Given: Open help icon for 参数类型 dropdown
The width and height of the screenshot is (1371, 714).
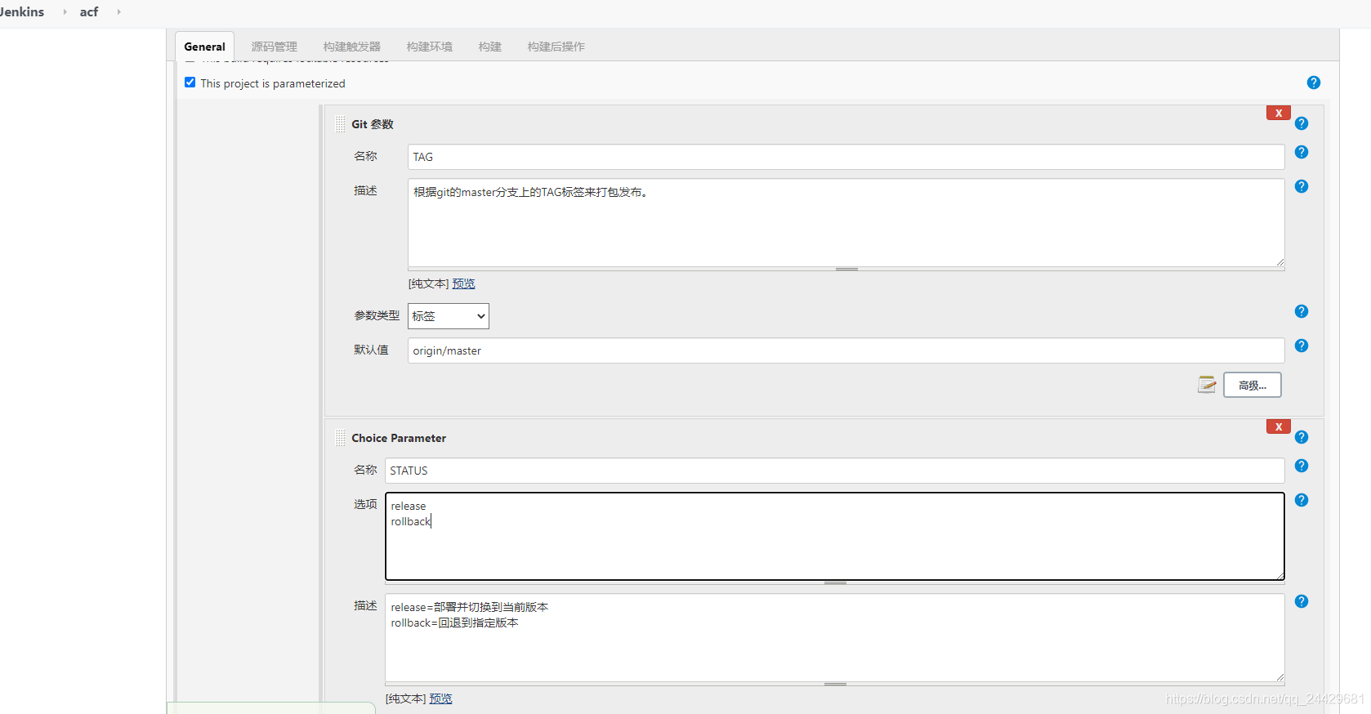Looking at the screenshot, I should tap(1302, 311).
